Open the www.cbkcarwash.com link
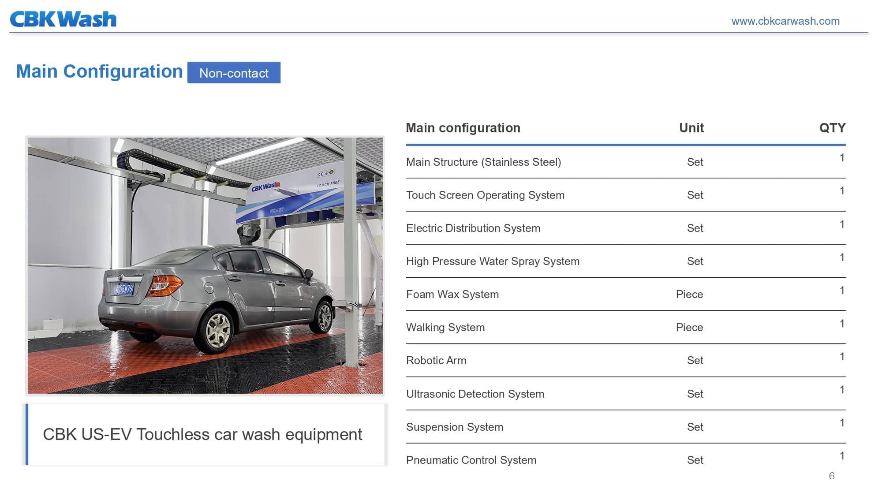Screen dimensions: 882x496 click(x=785, y=21)
